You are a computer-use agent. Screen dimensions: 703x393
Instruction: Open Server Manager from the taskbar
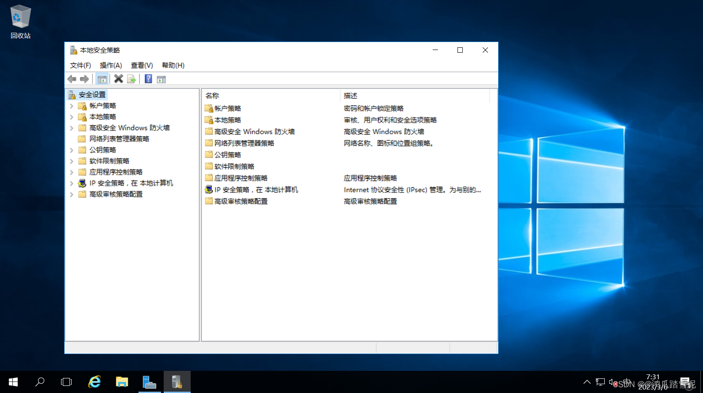pyautogui.click(x=149, y=381)
